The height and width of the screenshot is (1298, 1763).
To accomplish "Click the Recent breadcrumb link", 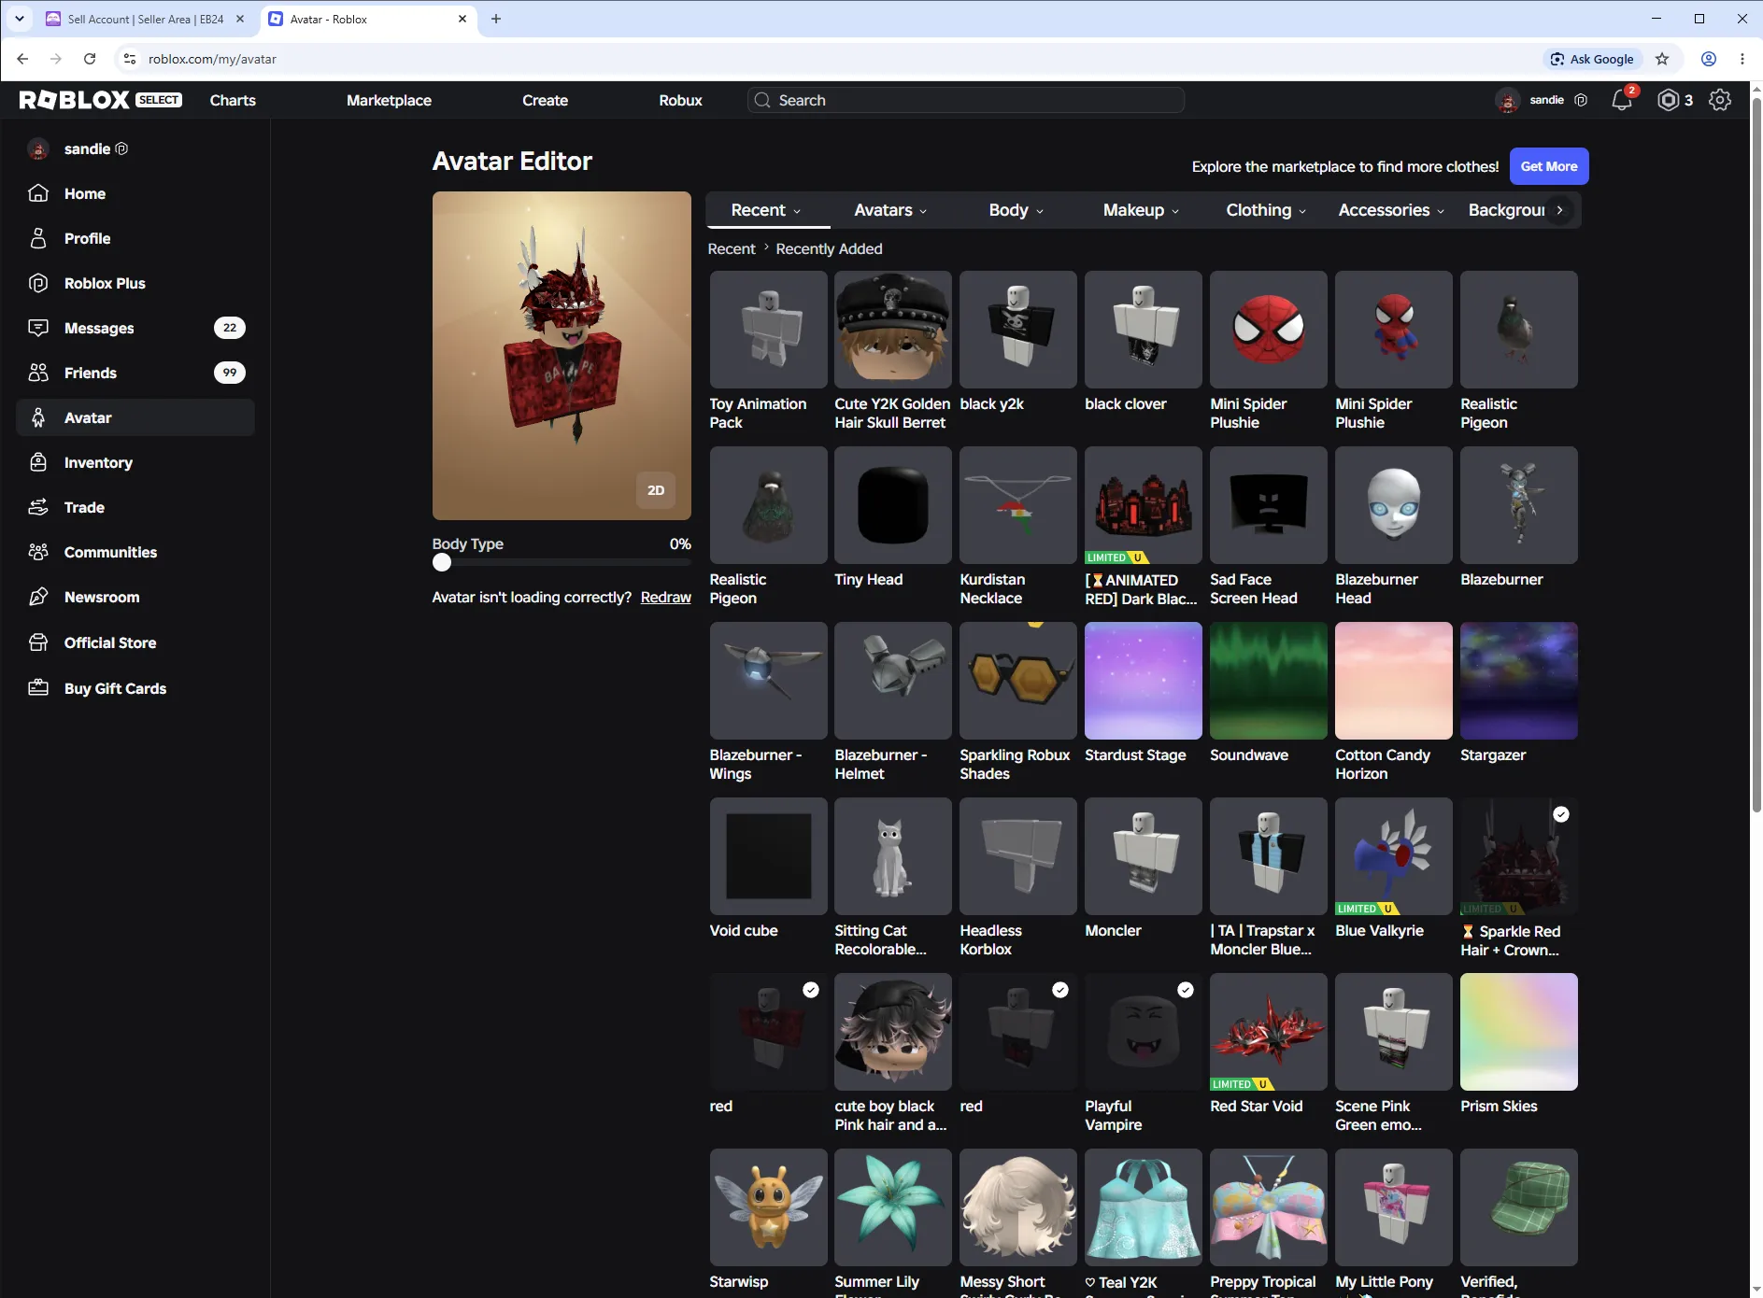I will pyautogui.click(x=732, y=248).
